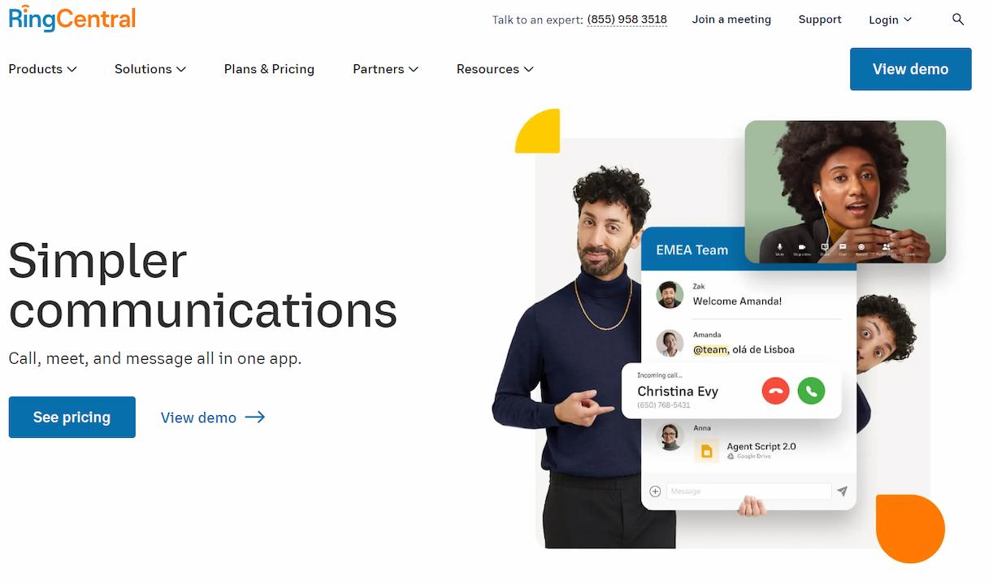Click the video call thumbnail of woman
Screen dimensions: 993x585
click(x=845, y=192)
